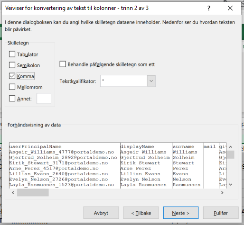Tick the Mellomrom delimiter checkbox
This screenshot has width=244, height=225.
(12, 87)
